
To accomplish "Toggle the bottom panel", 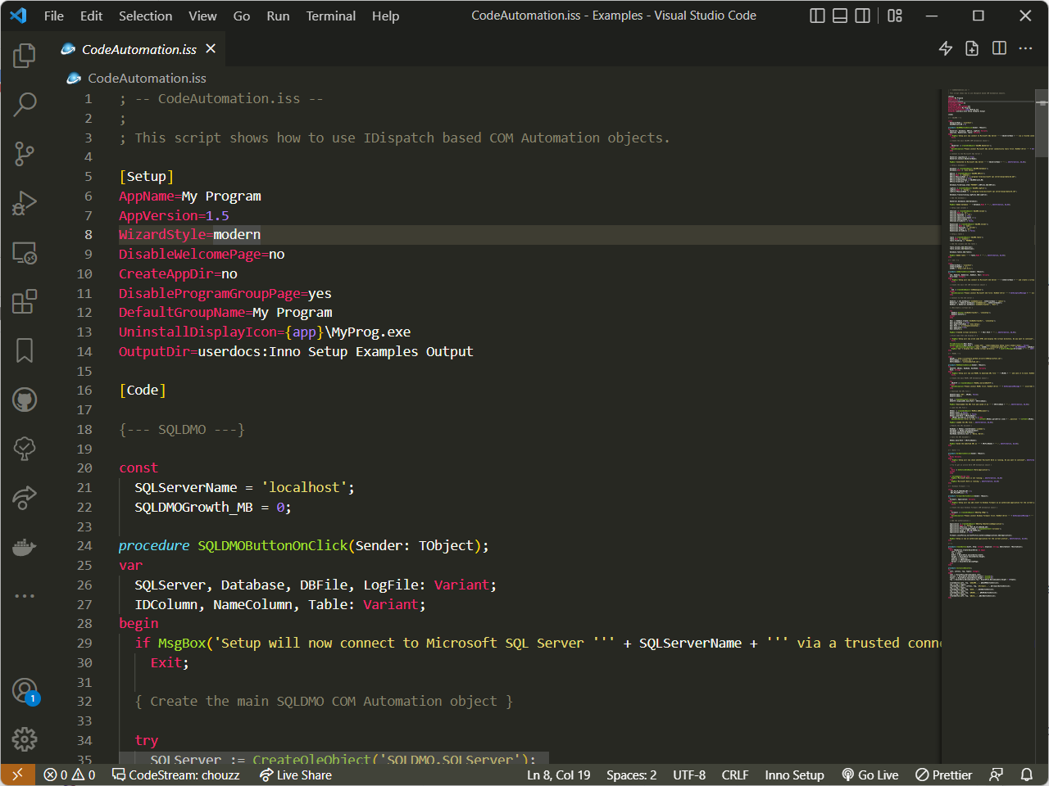I will [840, 16].
